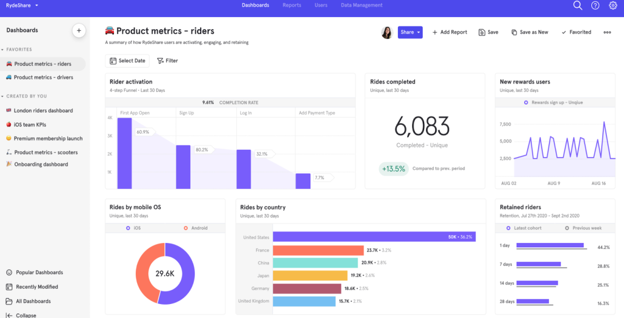Click the France orange bar

point(318,250)
